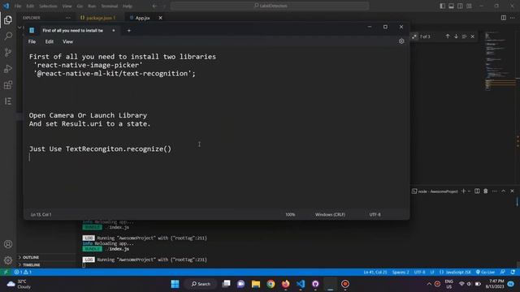Click errors and warnings indicator in status bar
520x292 pixels.
23,273
